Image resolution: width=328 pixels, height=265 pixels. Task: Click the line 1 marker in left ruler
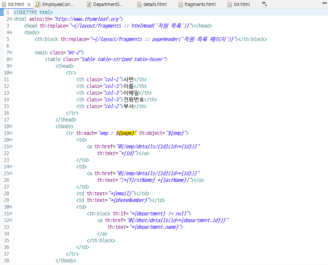click(x=1, y=12)
